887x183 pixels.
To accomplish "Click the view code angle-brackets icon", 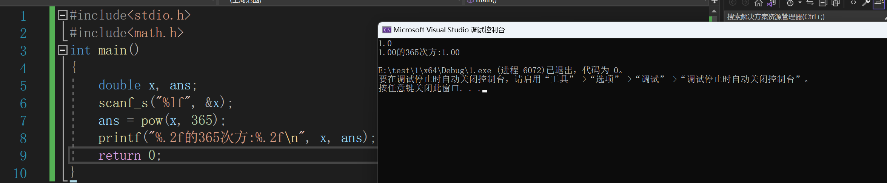I will point(853,3).
